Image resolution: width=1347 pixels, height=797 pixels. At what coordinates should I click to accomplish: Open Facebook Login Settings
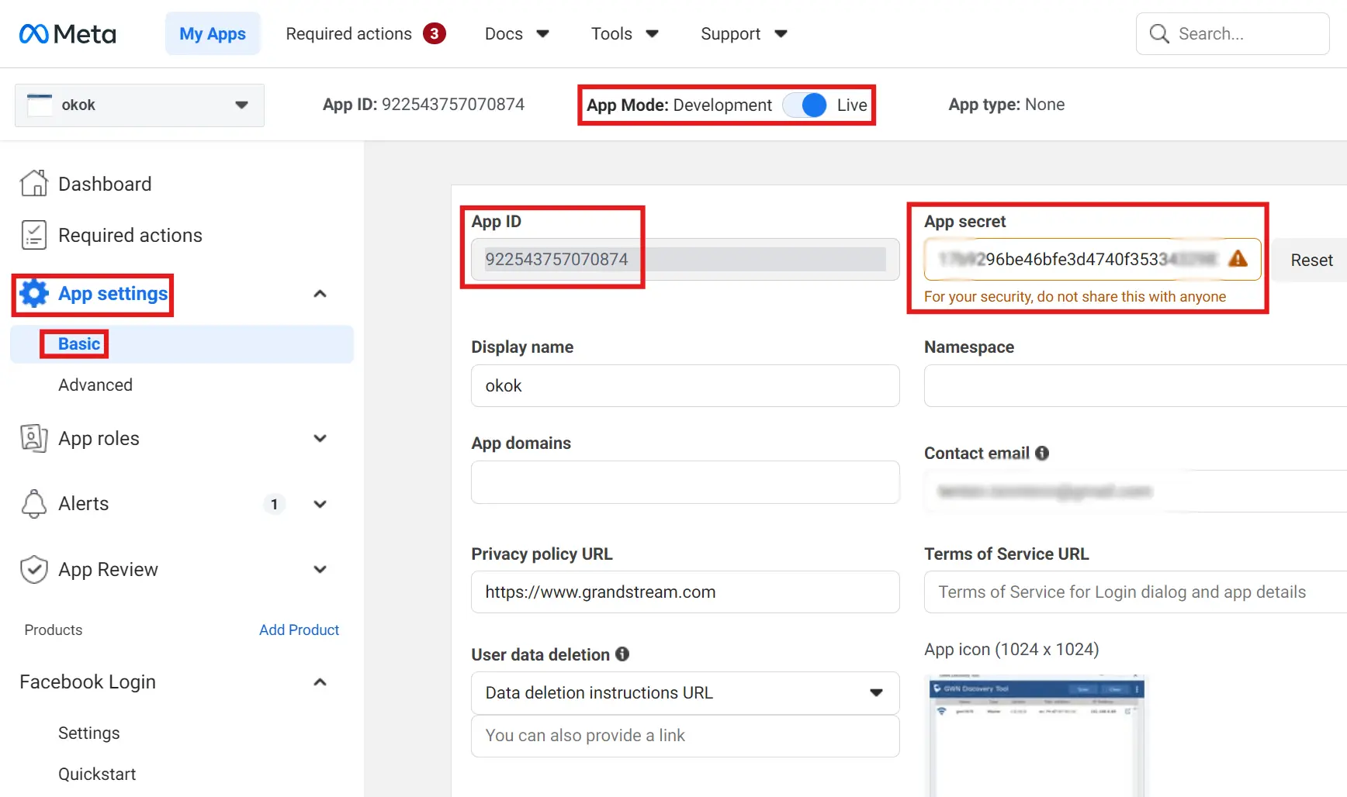click(x=89, y=733)
